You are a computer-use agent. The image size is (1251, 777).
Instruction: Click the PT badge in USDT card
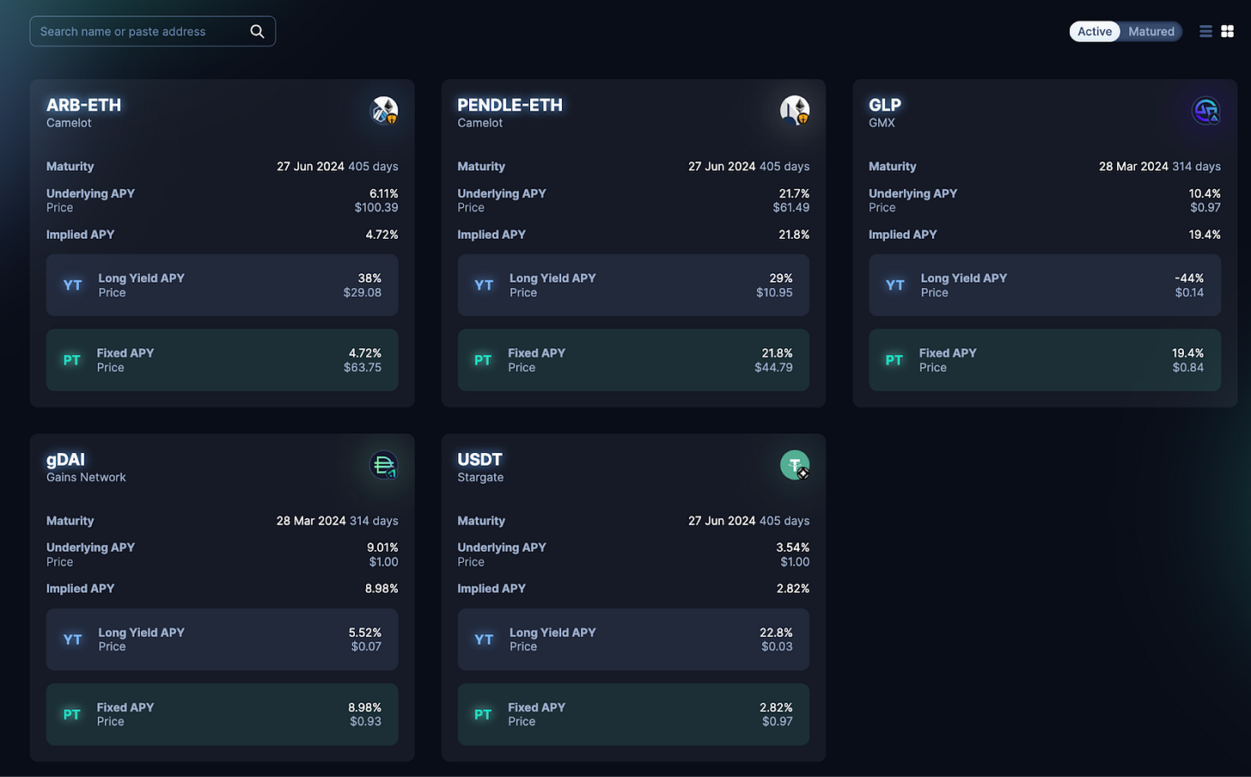coord(483,714)
